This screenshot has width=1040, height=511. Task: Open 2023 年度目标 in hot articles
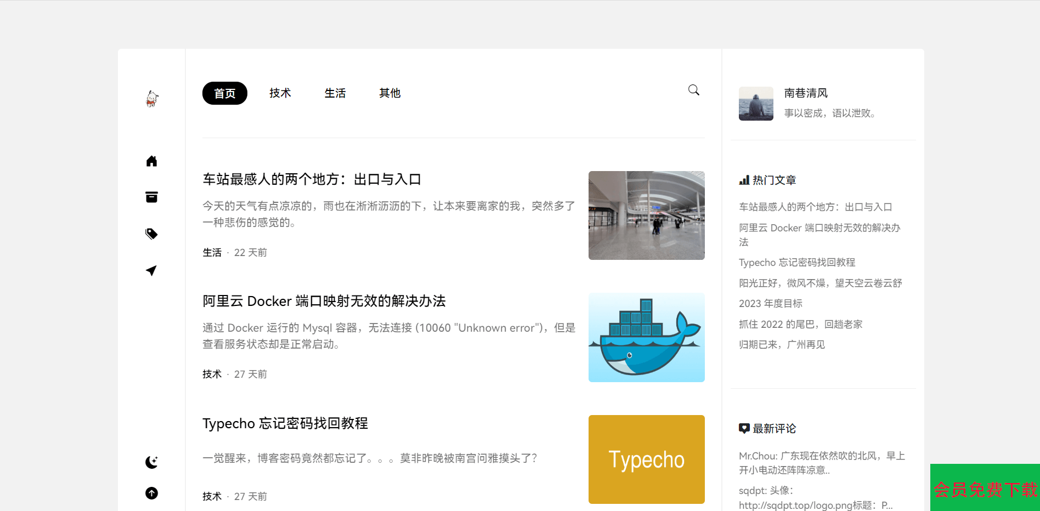point(771,304)
